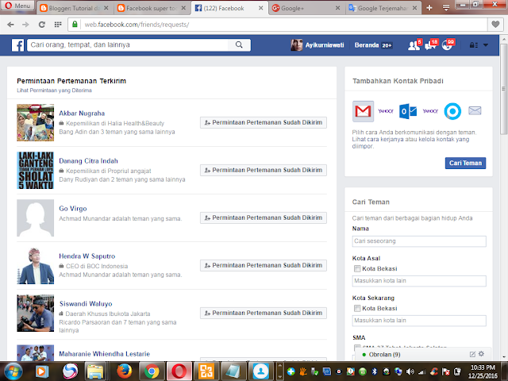508x381 pixels.
Task: Switch to Google+ tab
Action: pos(306,8)
